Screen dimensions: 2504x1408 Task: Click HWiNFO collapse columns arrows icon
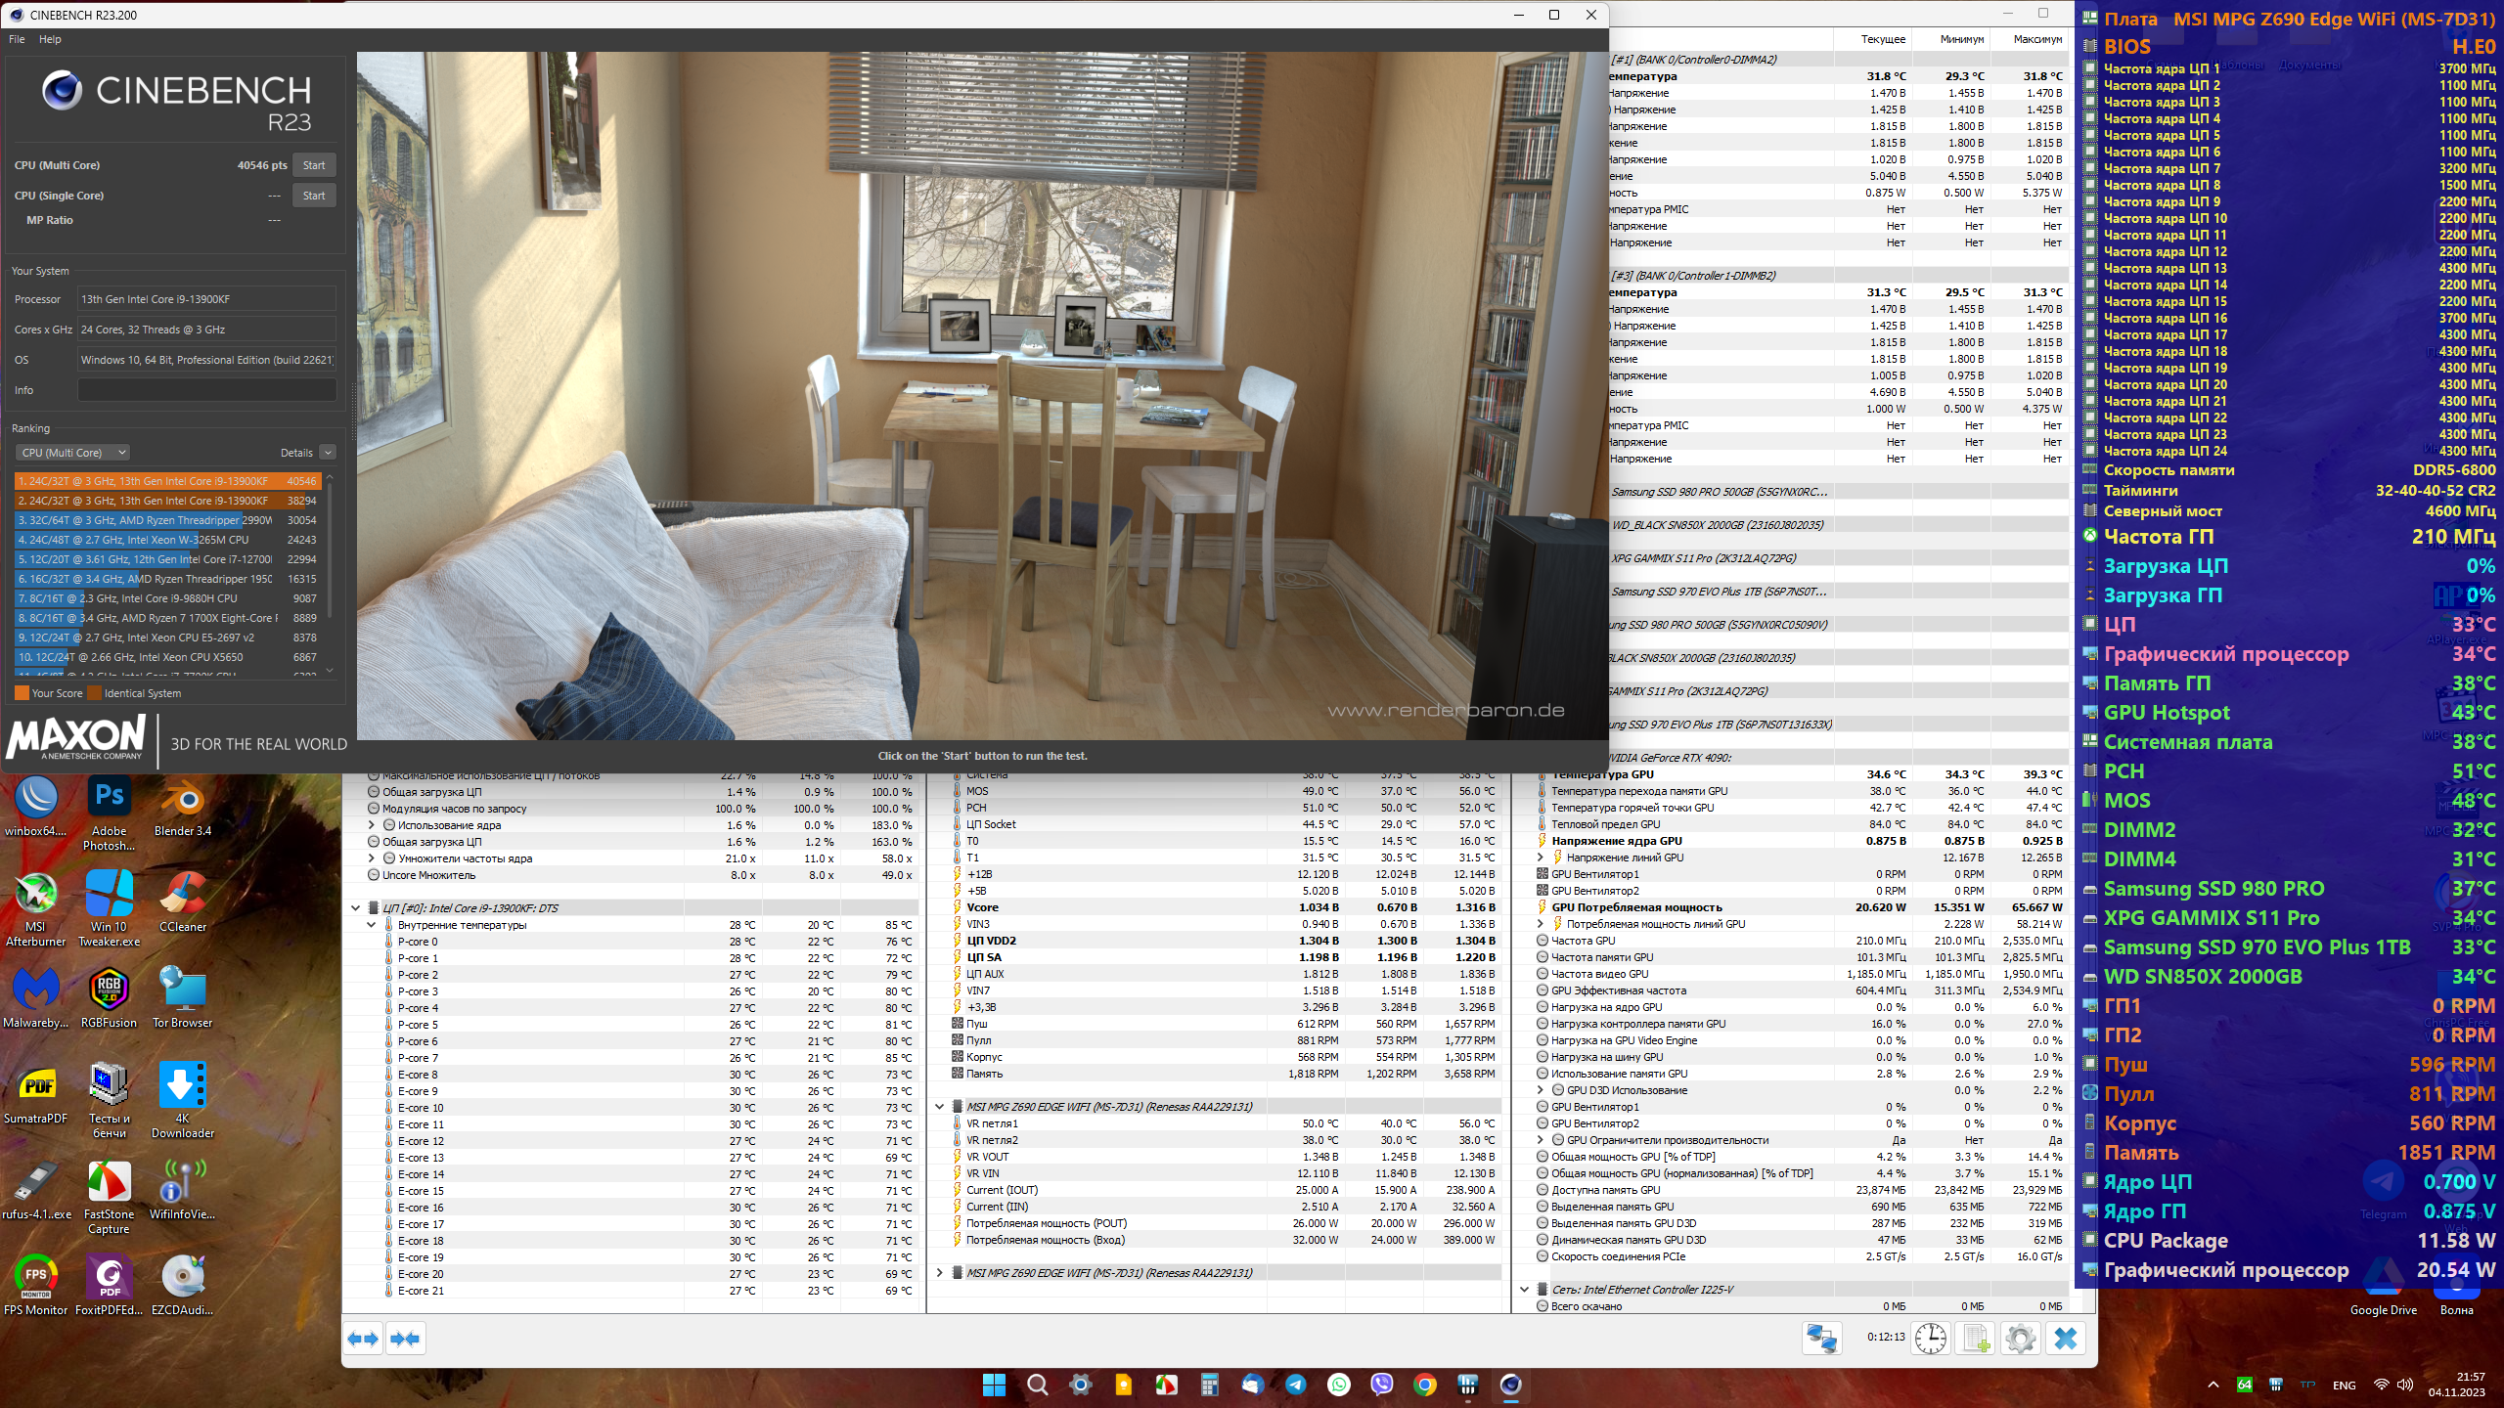pos(405,1339)
